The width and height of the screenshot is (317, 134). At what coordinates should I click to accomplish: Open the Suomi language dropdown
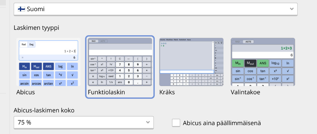click(x=155, y=9)
